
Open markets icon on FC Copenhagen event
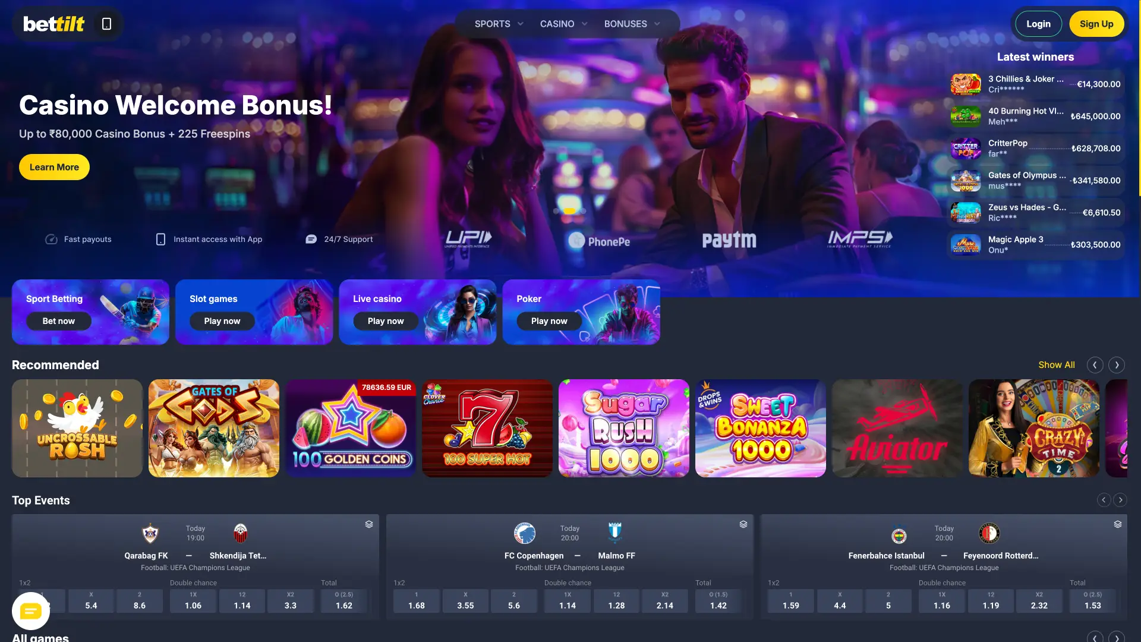(x=743, y=524)
